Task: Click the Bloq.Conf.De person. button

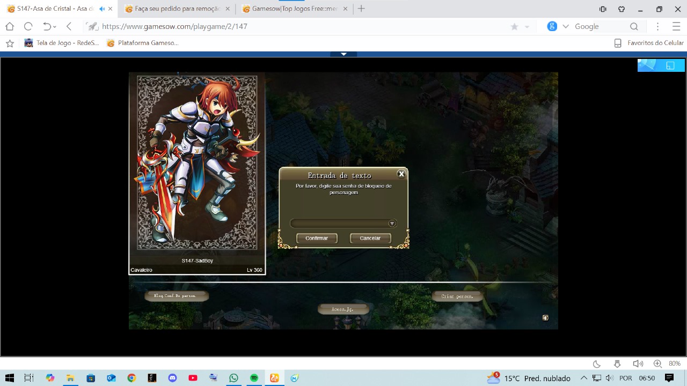Action: (x=176, y=295)
